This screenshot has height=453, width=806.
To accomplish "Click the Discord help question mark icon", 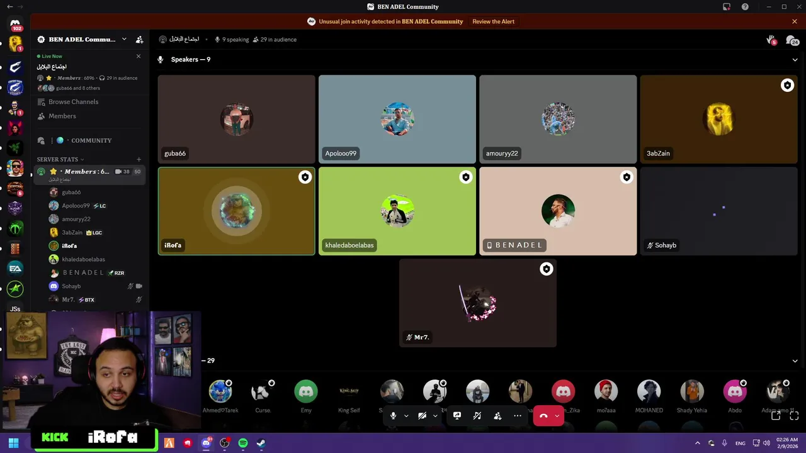I will click(745, 7).
